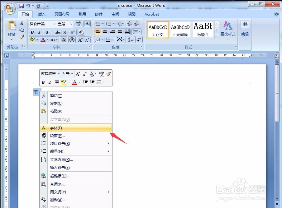Shrink font size in ribbon
282x208 pixels.
point(87,40)
